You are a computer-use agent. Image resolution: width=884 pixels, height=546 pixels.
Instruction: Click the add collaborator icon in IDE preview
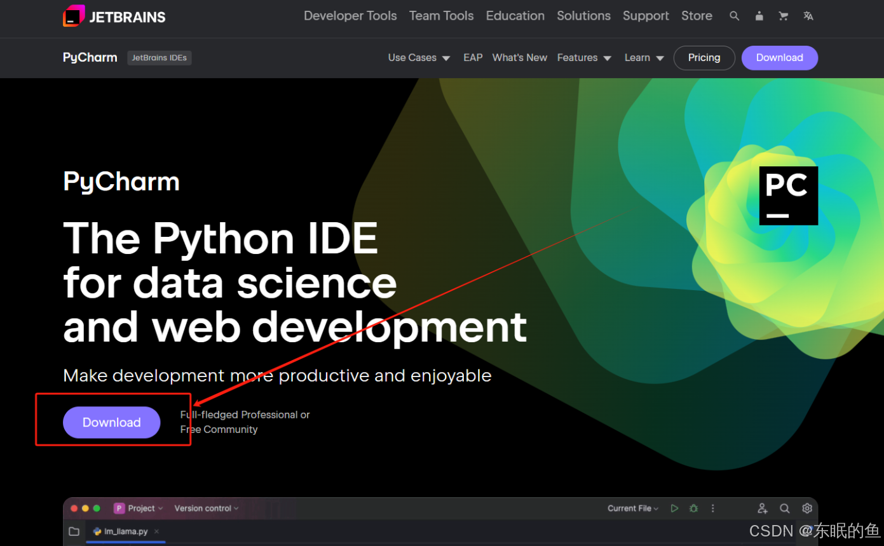(763, 509)
